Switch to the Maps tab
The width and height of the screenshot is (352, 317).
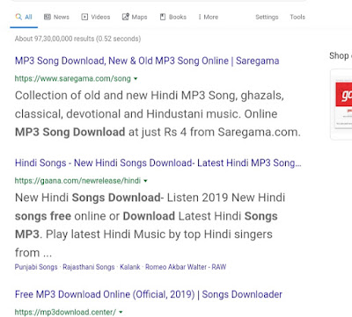pos(135,17)
